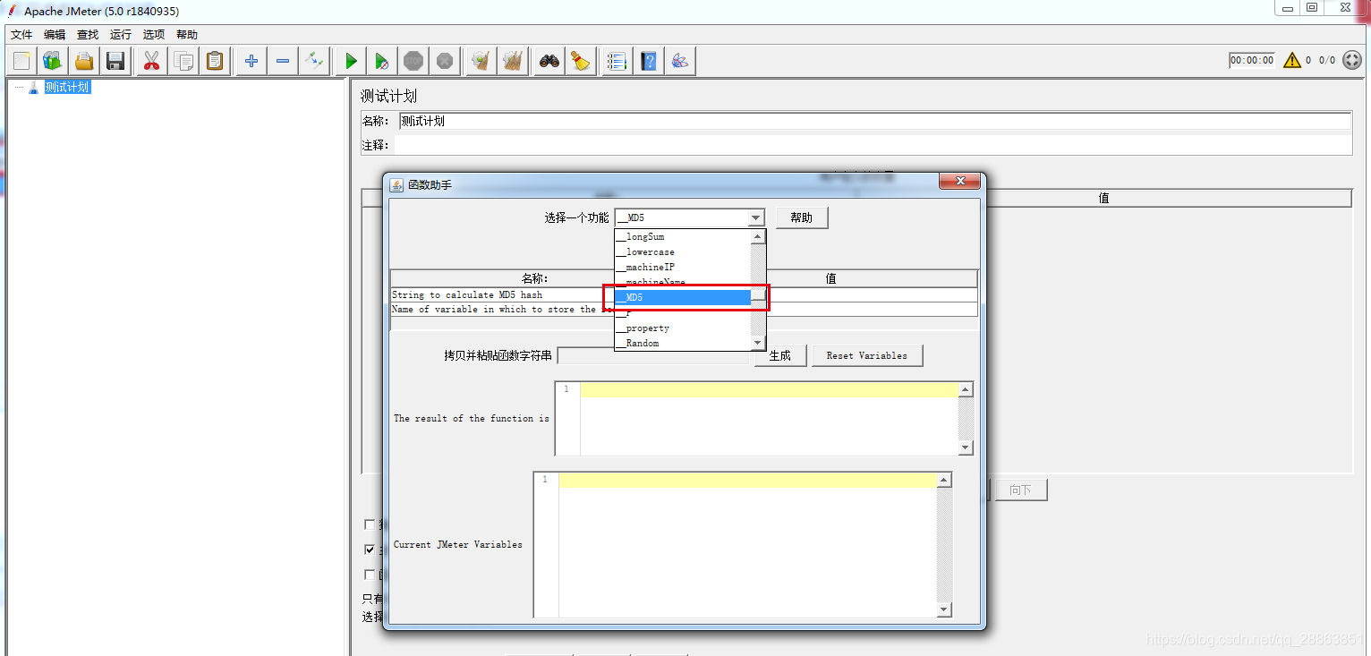Click the Reset Variables button
The height and width of the screenshot is (656, 1371).
coord(867,355)
